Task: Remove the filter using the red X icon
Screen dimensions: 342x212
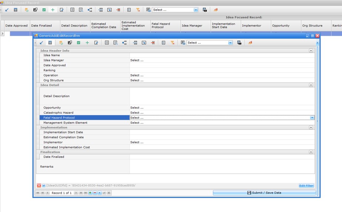Action: 39,186
